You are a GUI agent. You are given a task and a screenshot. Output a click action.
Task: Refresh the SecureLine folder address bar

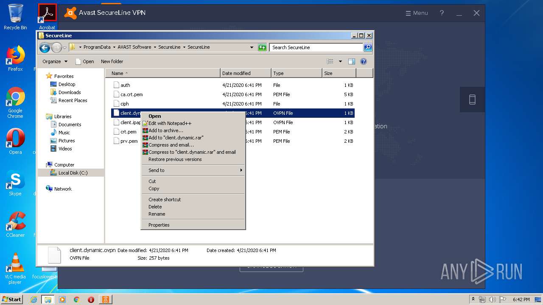pos(262,47)
